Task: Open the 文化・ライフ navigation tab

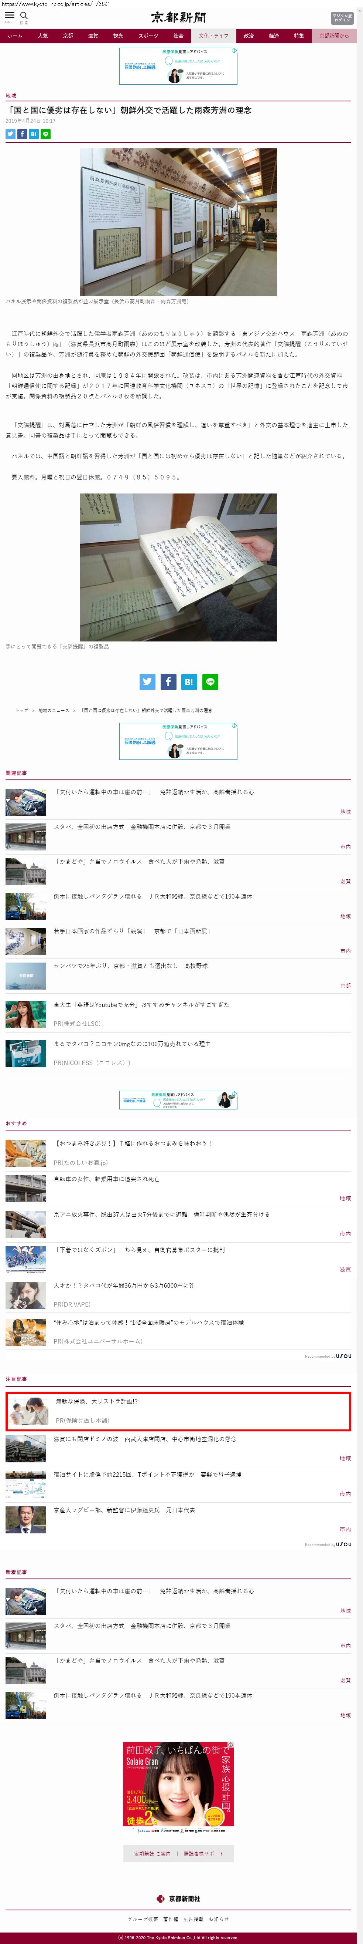Action: pyautogui.click(x=213, y=36)
